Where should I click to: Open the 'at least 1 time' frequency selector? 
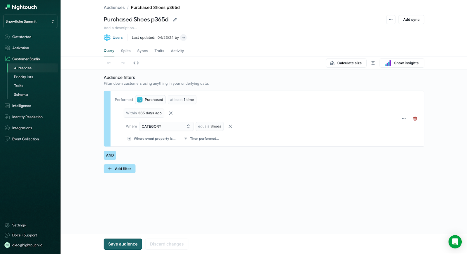[182, 100]
